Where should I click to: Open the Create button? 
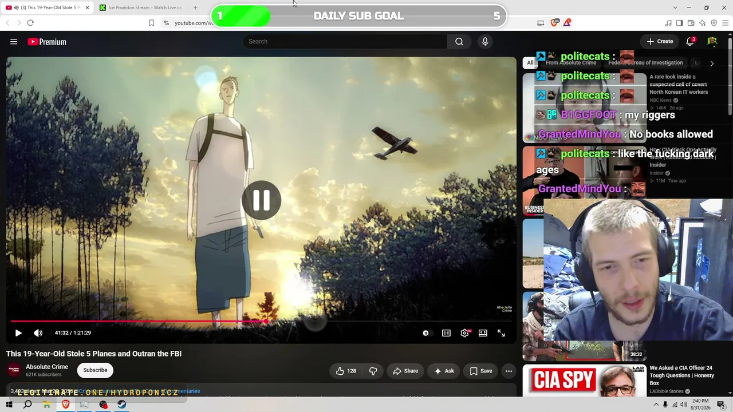(x=660, y=41)
